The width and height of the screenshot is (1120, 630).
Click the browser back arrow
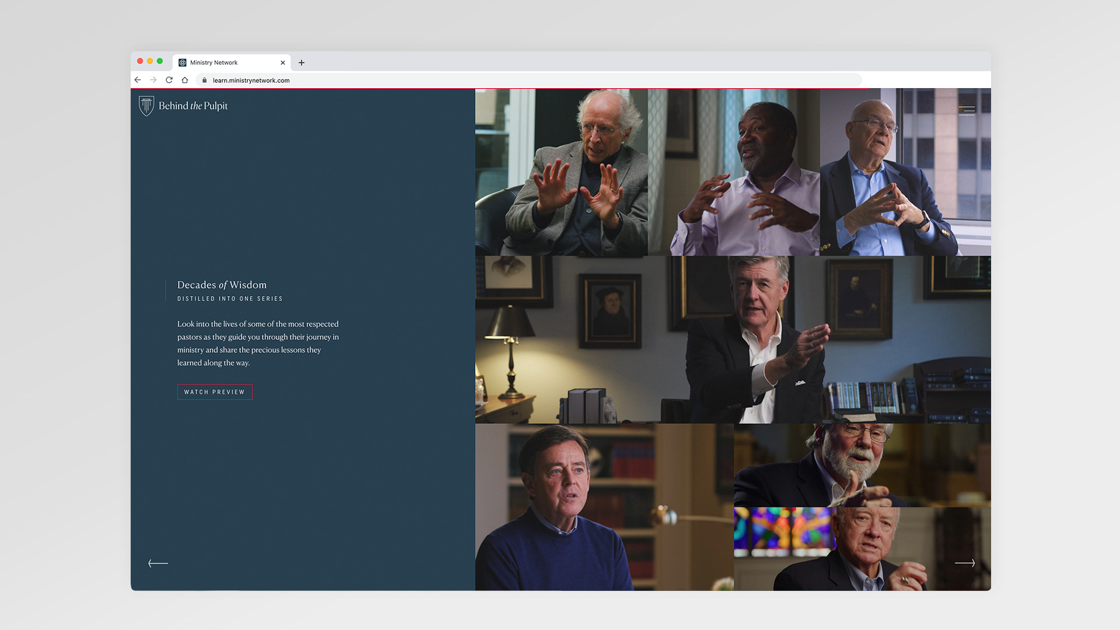click(138, 80)
